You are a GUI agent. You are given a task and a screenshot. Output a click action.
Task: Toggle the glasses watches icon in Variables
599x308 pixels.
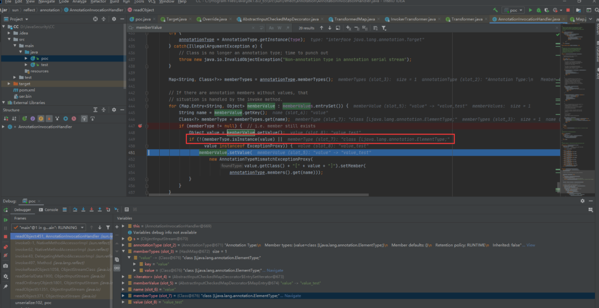coord(117,268)
